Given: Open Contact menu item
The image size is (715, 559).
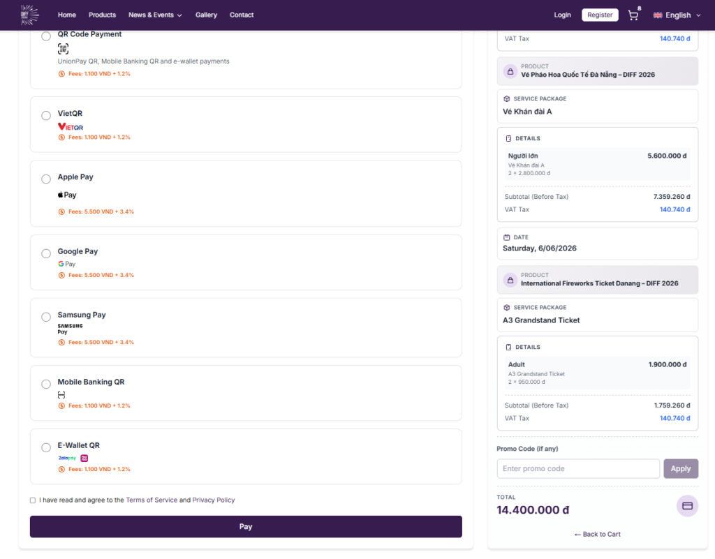Looking at the screenshot, I should click(x=241, y=15).
